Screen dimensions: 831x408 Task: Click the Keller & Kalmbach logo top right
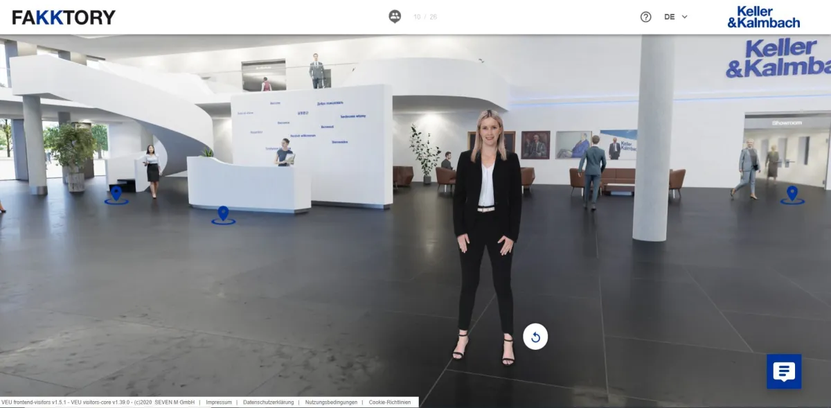point(765,15)
